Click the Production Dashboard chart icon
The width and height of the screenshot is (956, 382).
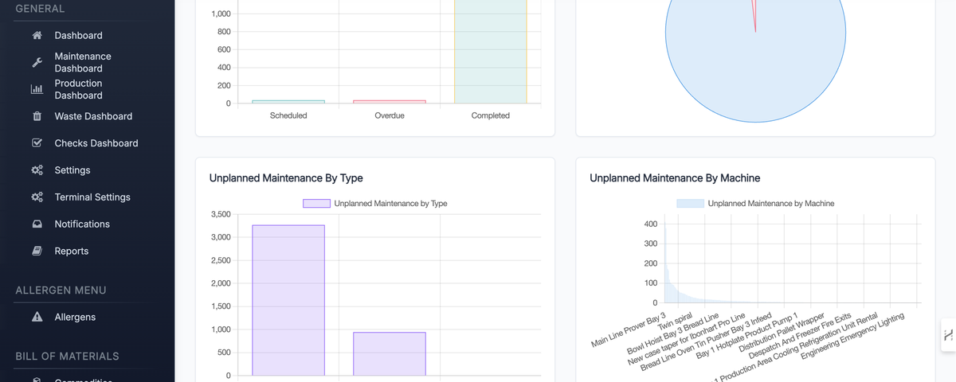(x=37, y=89)
